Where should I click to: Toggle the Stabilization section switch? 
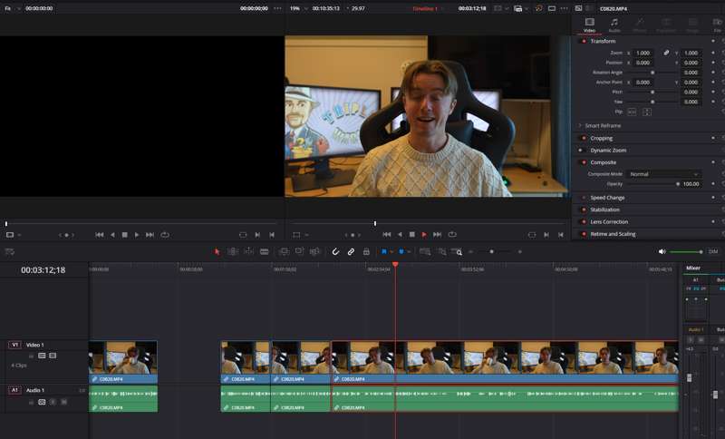(584, 210)
